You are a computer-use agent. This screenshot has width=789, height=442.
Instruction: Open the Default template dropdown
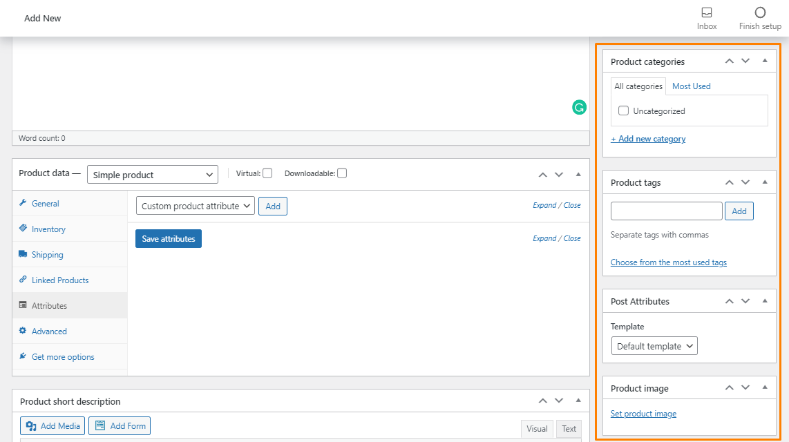(654, 346)
